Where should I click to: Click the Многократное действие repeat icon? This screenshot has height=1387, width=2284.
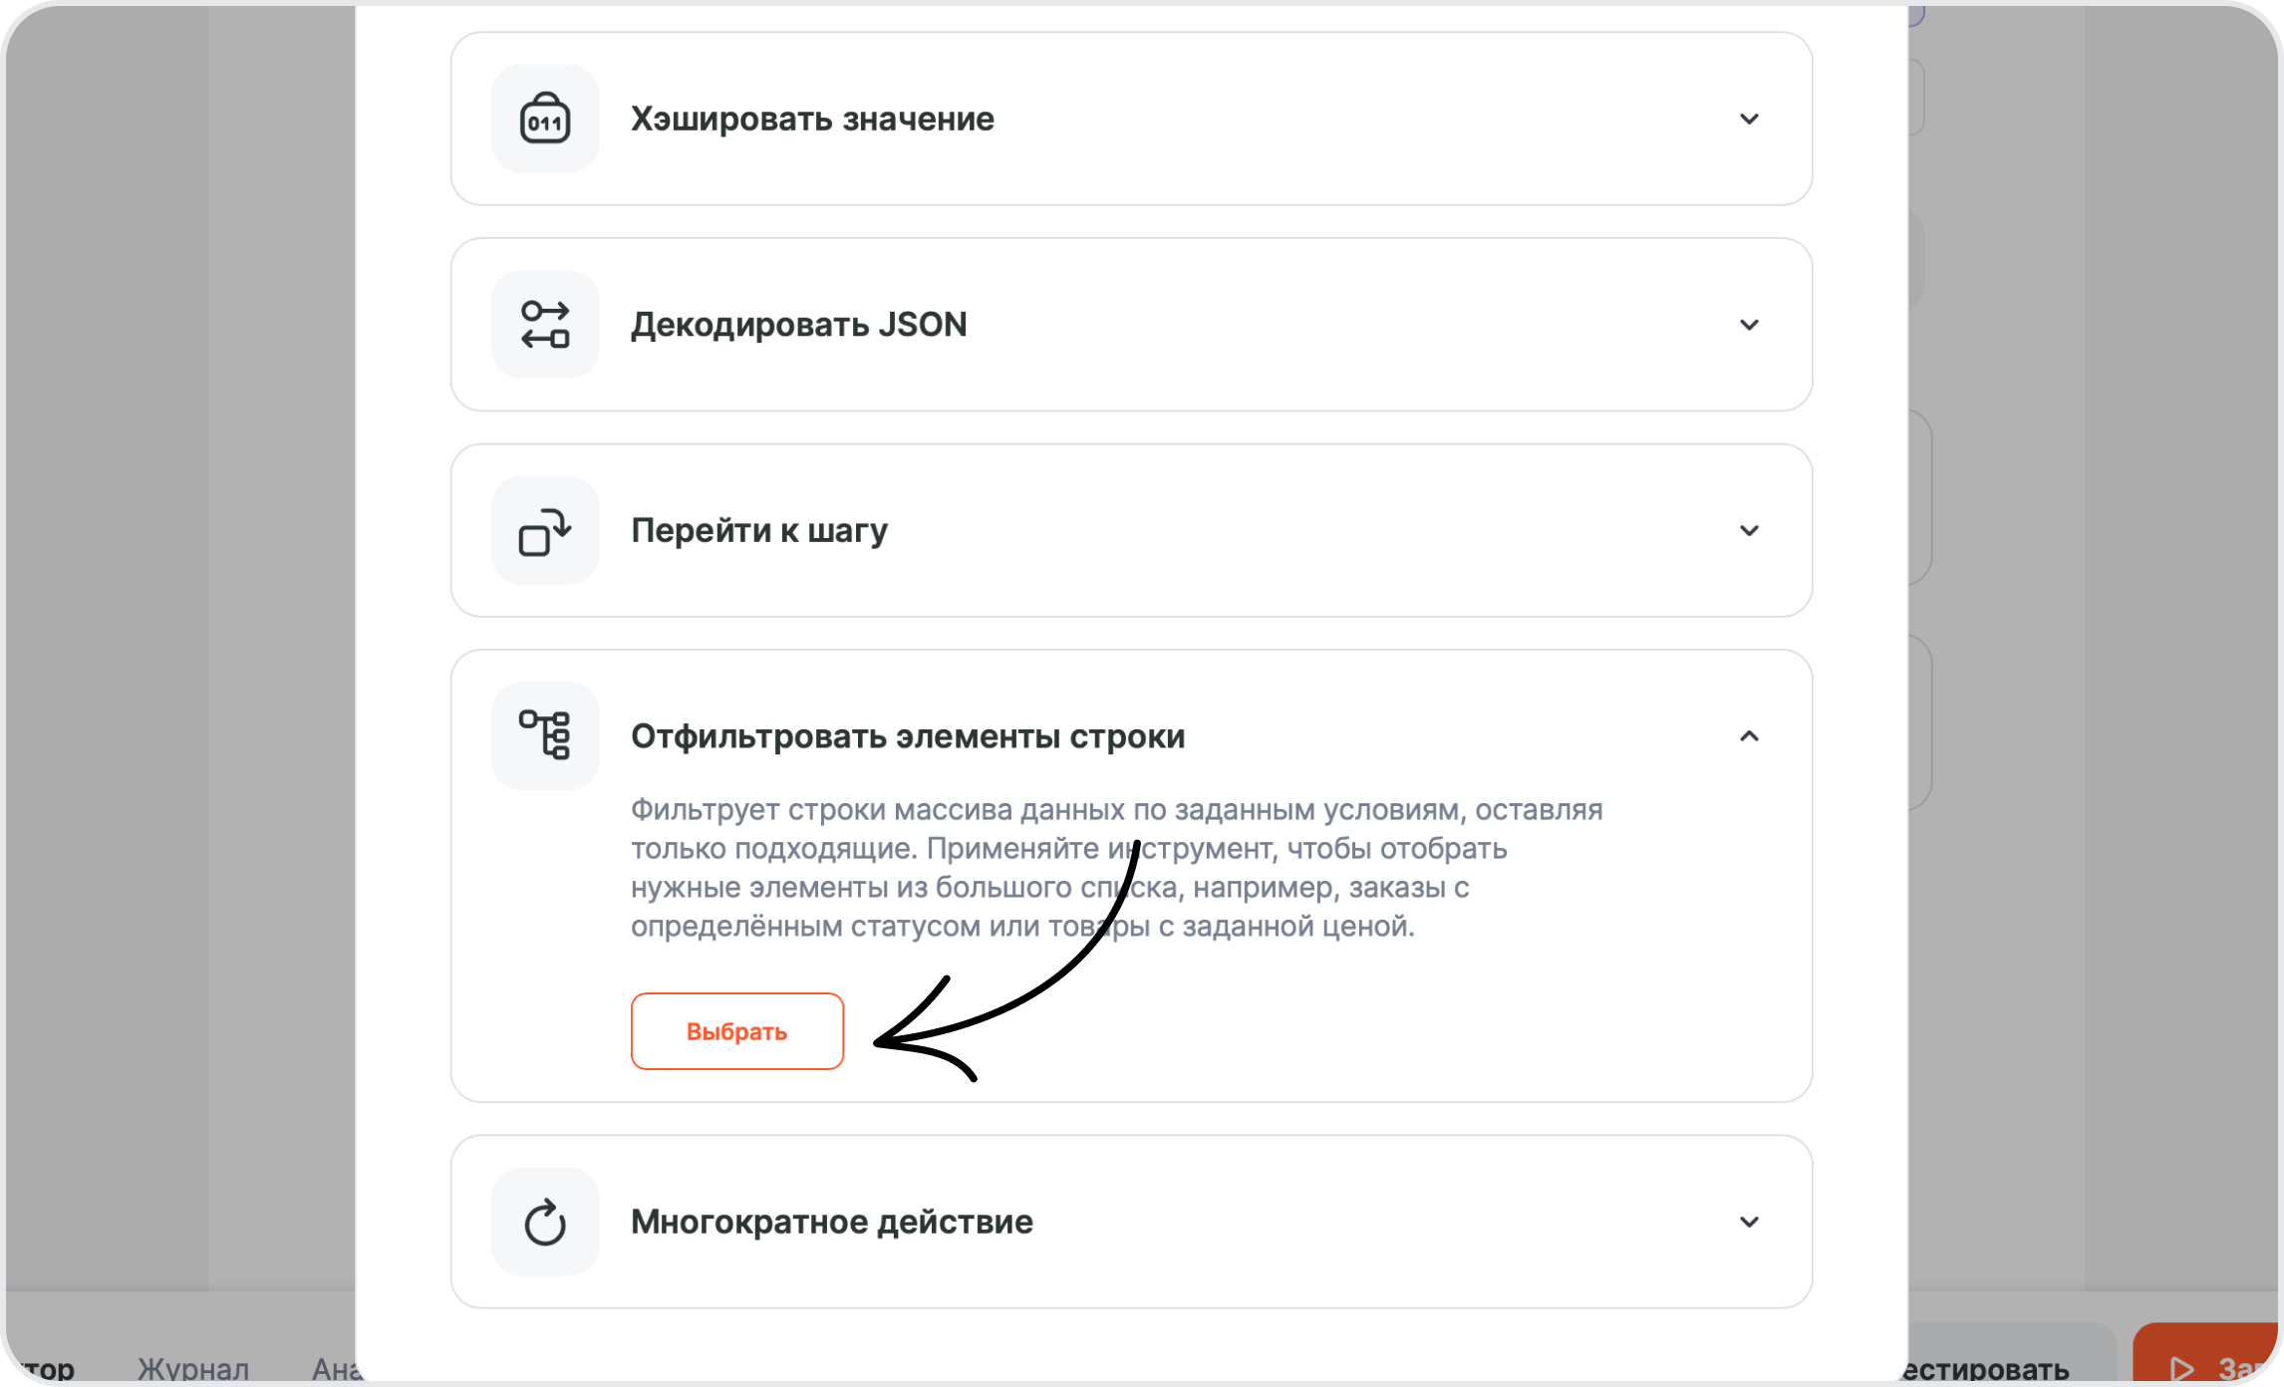click(544, 1222)
